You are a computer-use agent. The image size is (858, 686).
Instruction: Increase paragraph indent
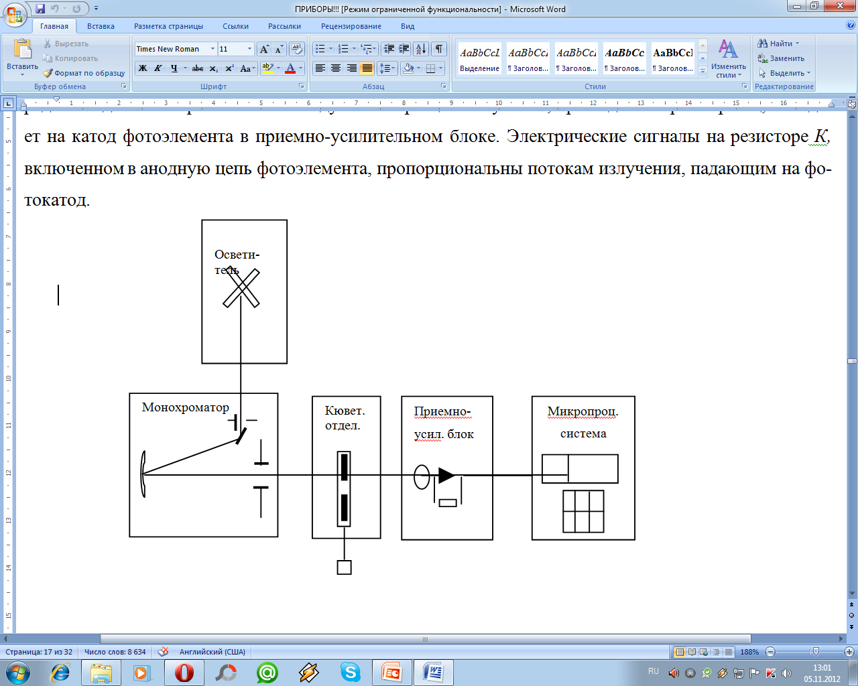point(404,49)
